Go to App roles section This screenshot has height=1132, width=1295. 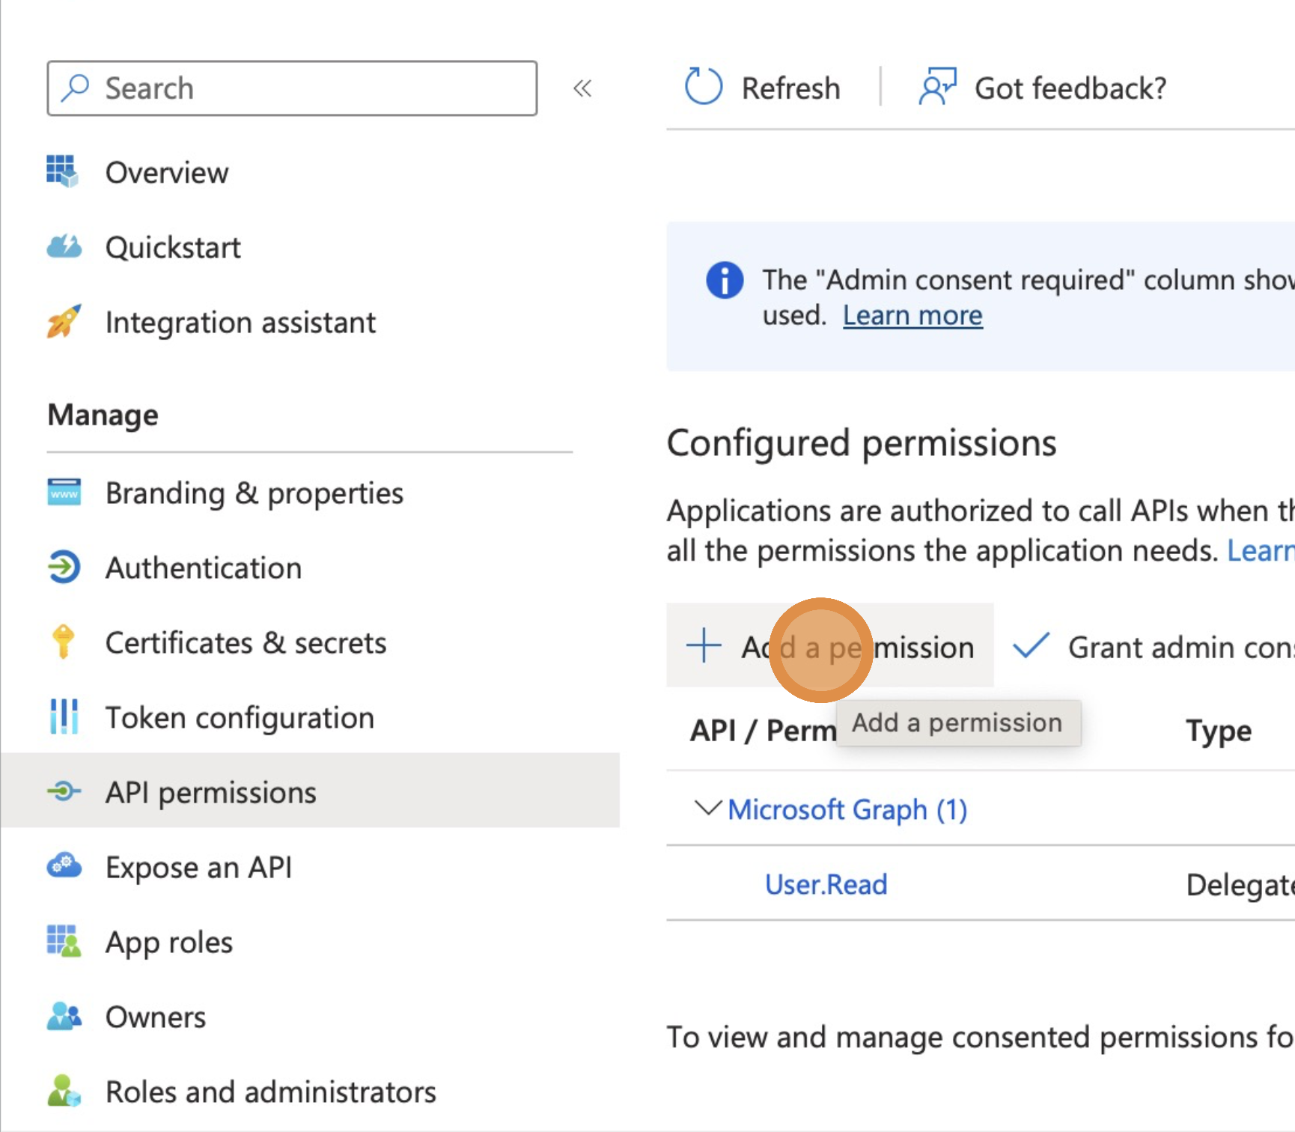pos(168,942)
